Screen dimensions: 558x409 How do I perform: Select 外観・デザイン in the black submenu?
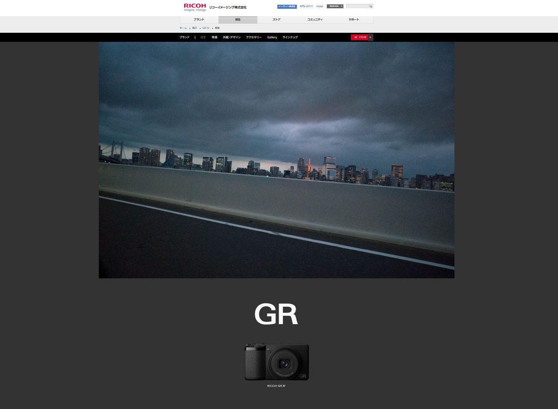[232, 37]
